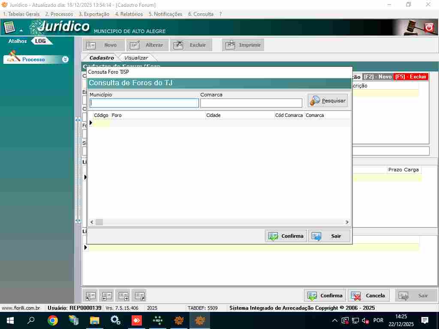Click Sair to close the Consulta dialog

[329, 236]
